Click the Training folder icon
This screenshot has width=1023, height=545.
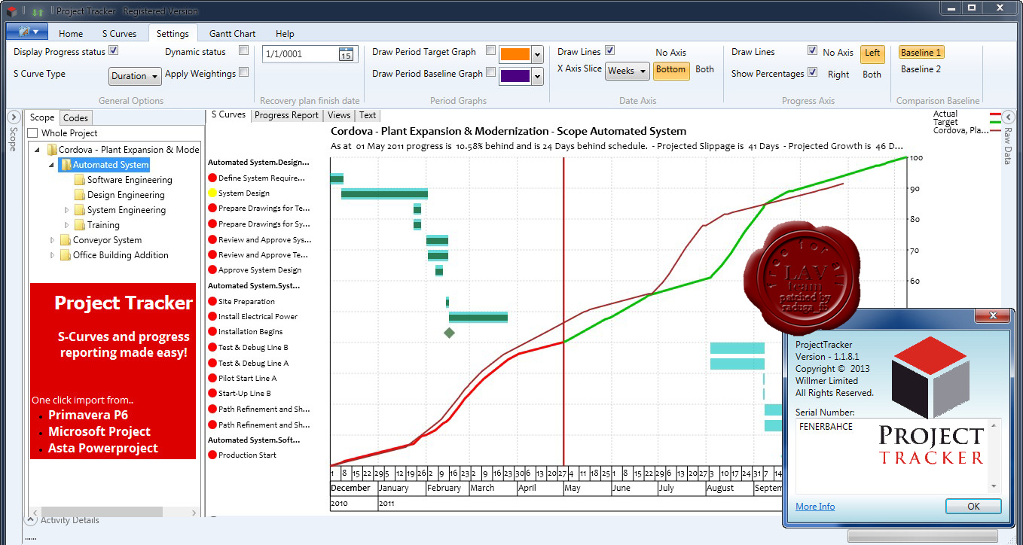(x=80, y=225)
